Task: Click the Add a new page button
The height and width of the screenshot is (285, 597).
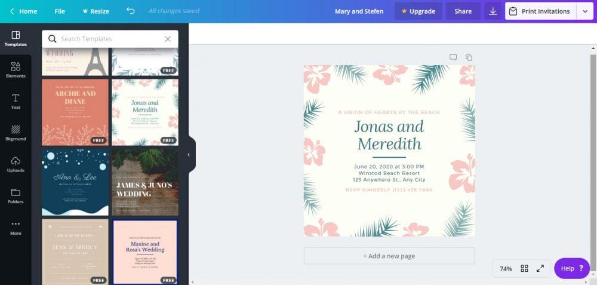Action: point(389,256)
